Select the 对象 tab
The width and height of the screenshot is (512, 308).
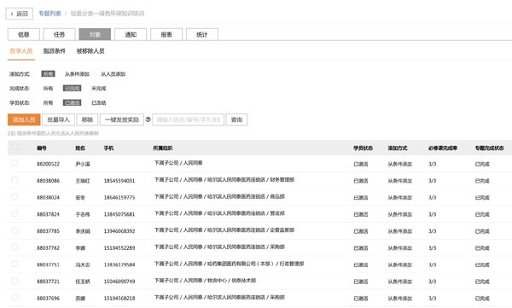coord(95,35)
